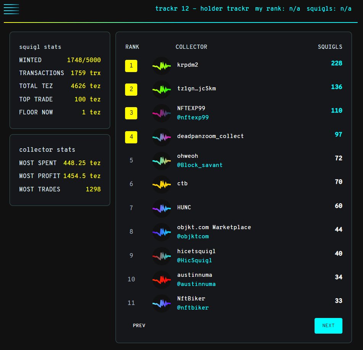Go to the NEXT page of collectors
The image size is (363, 350).
[328, 326]
